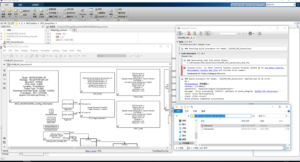Click the Diagnostic Viewer help icon
The height and width of the screenshot is (162, 300).
coord(259,34)
